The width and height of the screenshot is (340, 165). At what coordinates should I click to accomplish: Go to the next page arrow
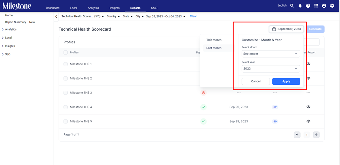[x=316, y=135]
